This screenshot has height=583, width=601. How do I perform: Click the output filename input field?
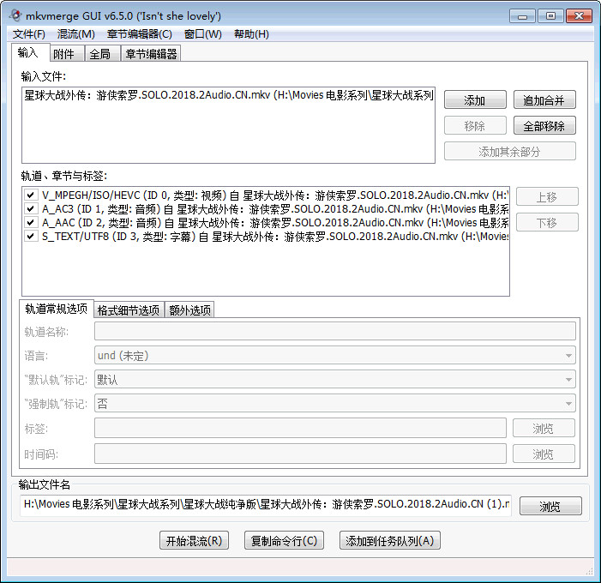click(266, 506)
